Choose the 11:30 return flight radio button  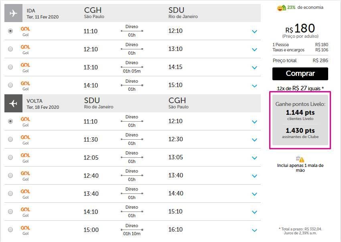click(10, 139)
